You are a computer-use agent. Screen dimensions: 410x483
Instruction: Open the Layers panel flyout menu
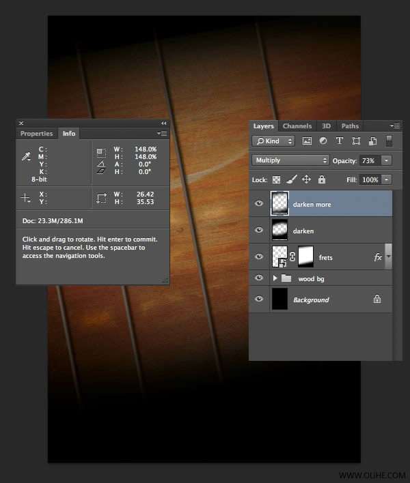click(x=395, y=126)
